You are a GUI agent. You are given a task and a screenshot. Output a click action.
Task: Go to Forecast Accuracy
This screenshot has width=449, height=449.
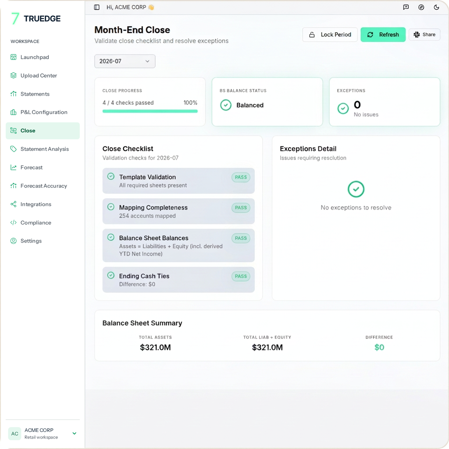(x=43, y=185)
